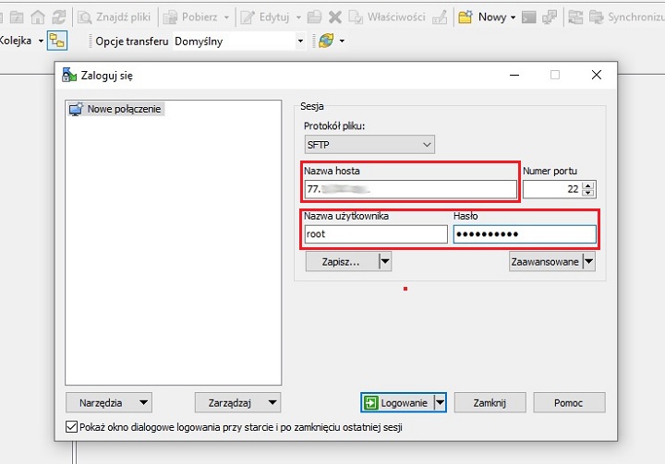Viewport: 665px width, 464px height.
Task: Open the Zarządzaj dropdown button
Action: click(238, 402)
